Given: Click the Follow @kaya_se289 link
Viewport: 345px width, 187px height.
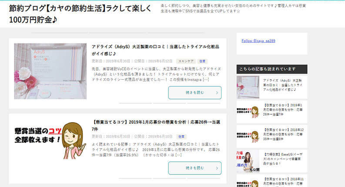Looking at the screenshot, I should coord(258,41).
